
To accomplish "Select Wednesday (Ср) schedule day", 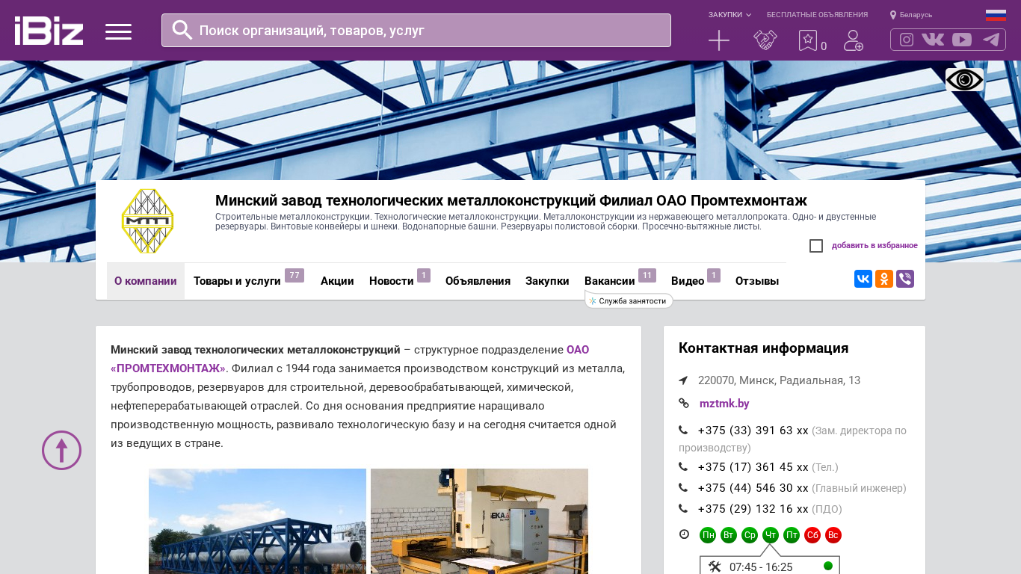I will click(750, 535).
